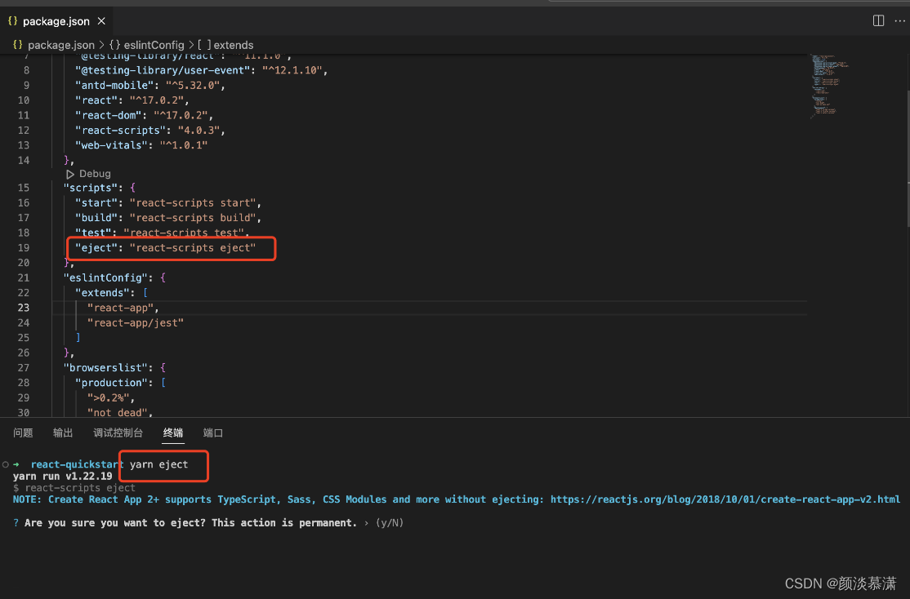
Task: Click "react-scripts" dependency on line 12
Action: click(x=120, y=130)
